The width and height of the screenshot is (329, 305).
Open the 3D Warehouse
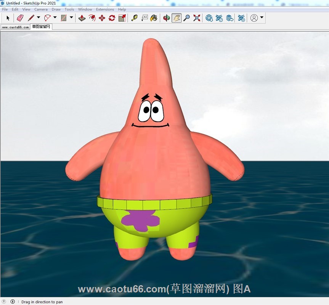coord(209,18)
